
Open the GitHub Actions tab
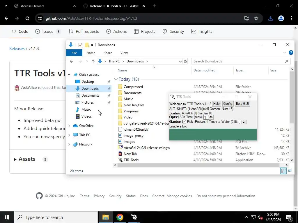pos(116,31)
